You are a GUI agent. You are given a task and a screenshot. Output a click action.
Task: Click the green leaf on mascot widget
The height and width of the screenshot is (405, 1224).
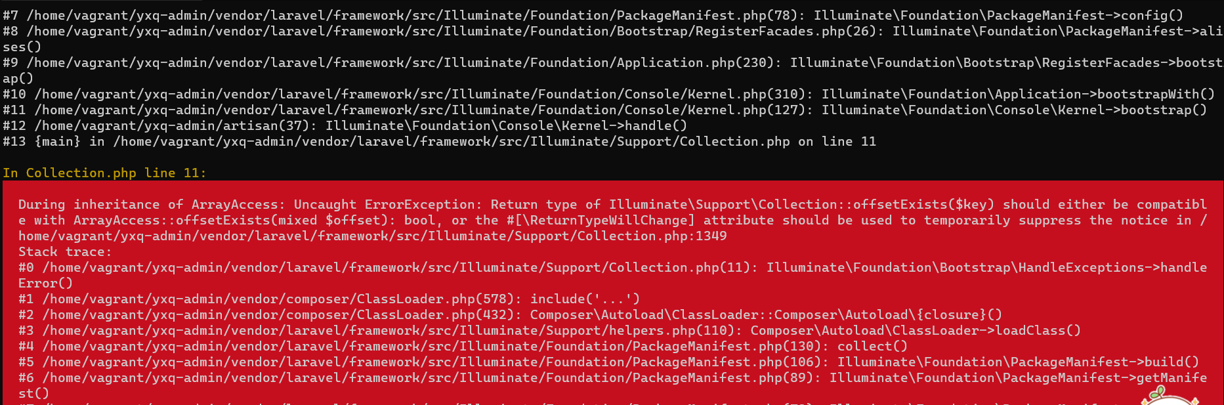(x=1161, y=391)
